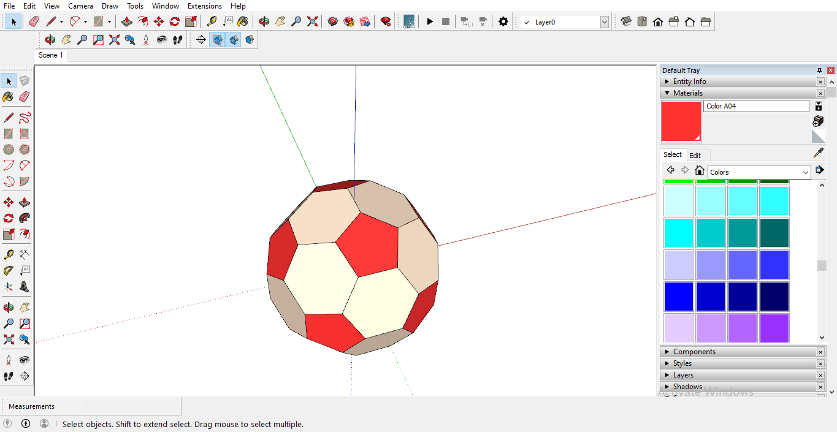
Task: Open the Layer0 layer dropdown
Action: coord(604,22)
